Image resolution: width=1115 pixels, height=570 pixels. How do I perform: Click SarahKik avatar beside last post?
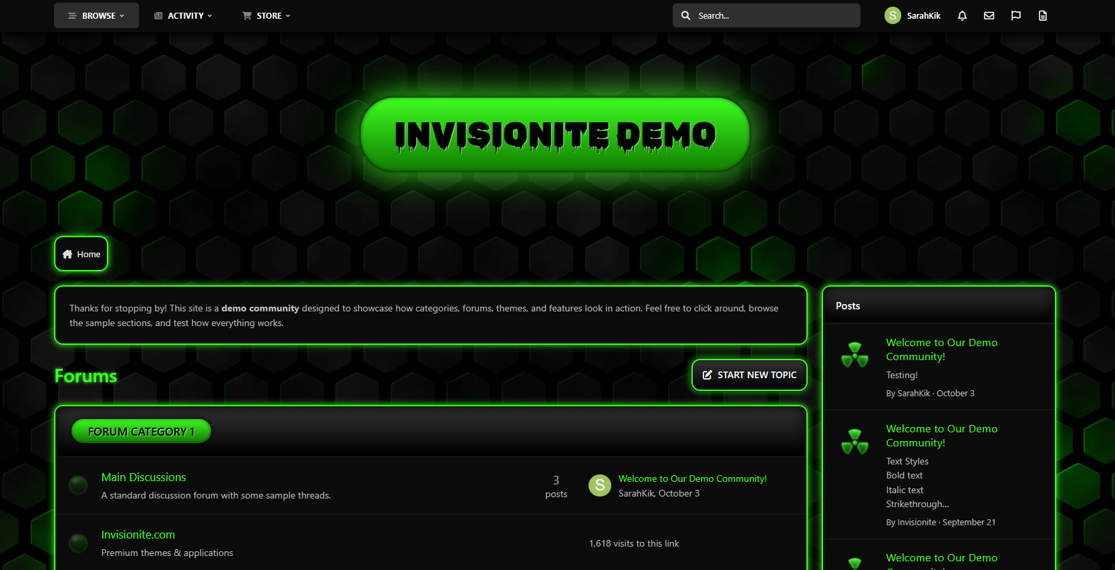coord(600,486)
